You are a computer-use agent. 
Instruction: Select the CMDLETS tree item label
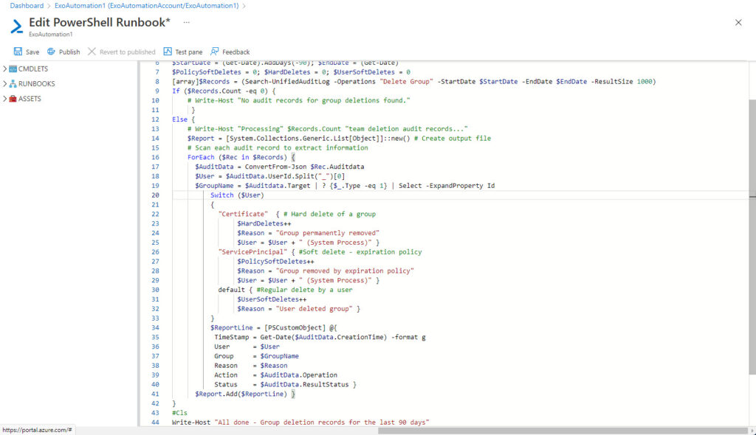point(32,69)
